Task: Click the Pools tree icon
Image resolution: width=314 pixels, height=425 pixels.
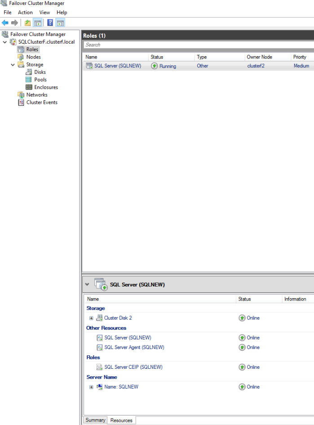Action: (29, 80)
